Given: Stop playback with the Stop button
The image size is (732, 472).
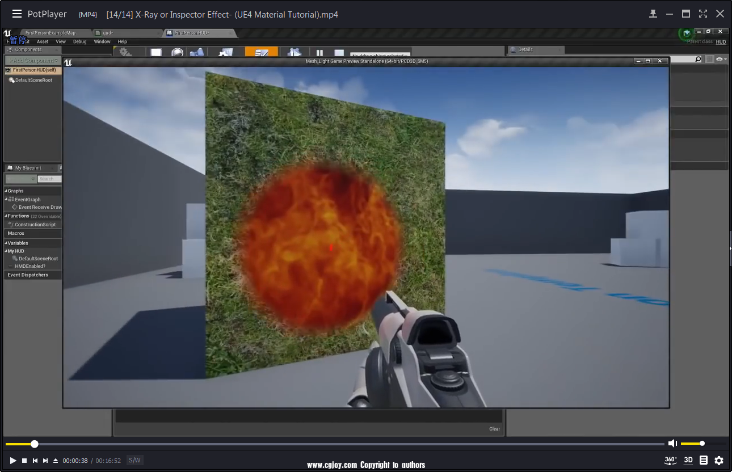Looking at the screenshot, I should (24, 461).
